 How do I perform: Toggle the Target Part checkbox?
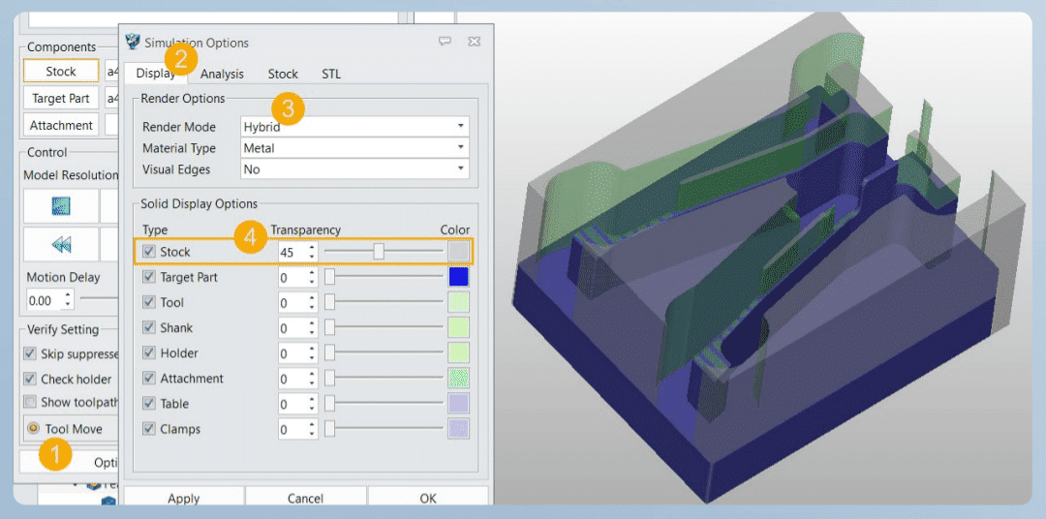tap(149, 278)
